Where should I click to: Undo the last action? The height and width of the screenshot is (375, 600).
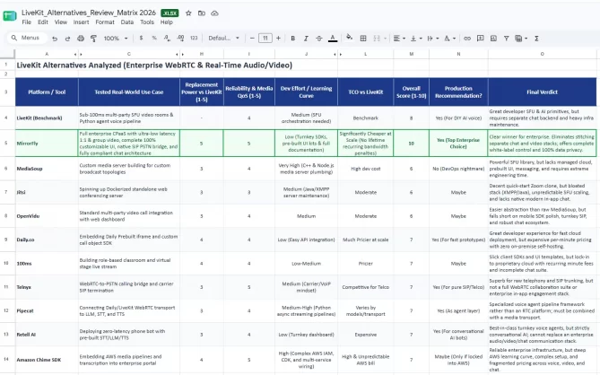(x=55, y=39)
